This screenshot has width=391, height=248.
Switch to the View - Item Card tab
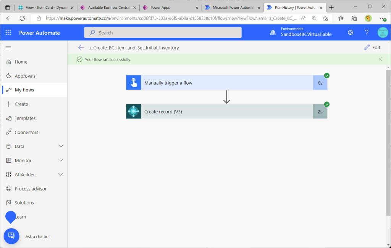[x=46, y=8]
